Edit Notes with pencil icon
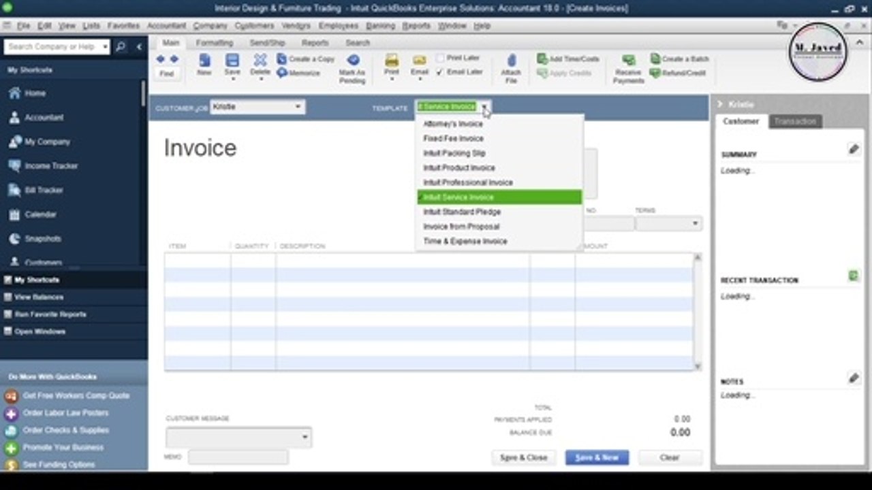Screen dimensions: 872x490 click(854, 378)
